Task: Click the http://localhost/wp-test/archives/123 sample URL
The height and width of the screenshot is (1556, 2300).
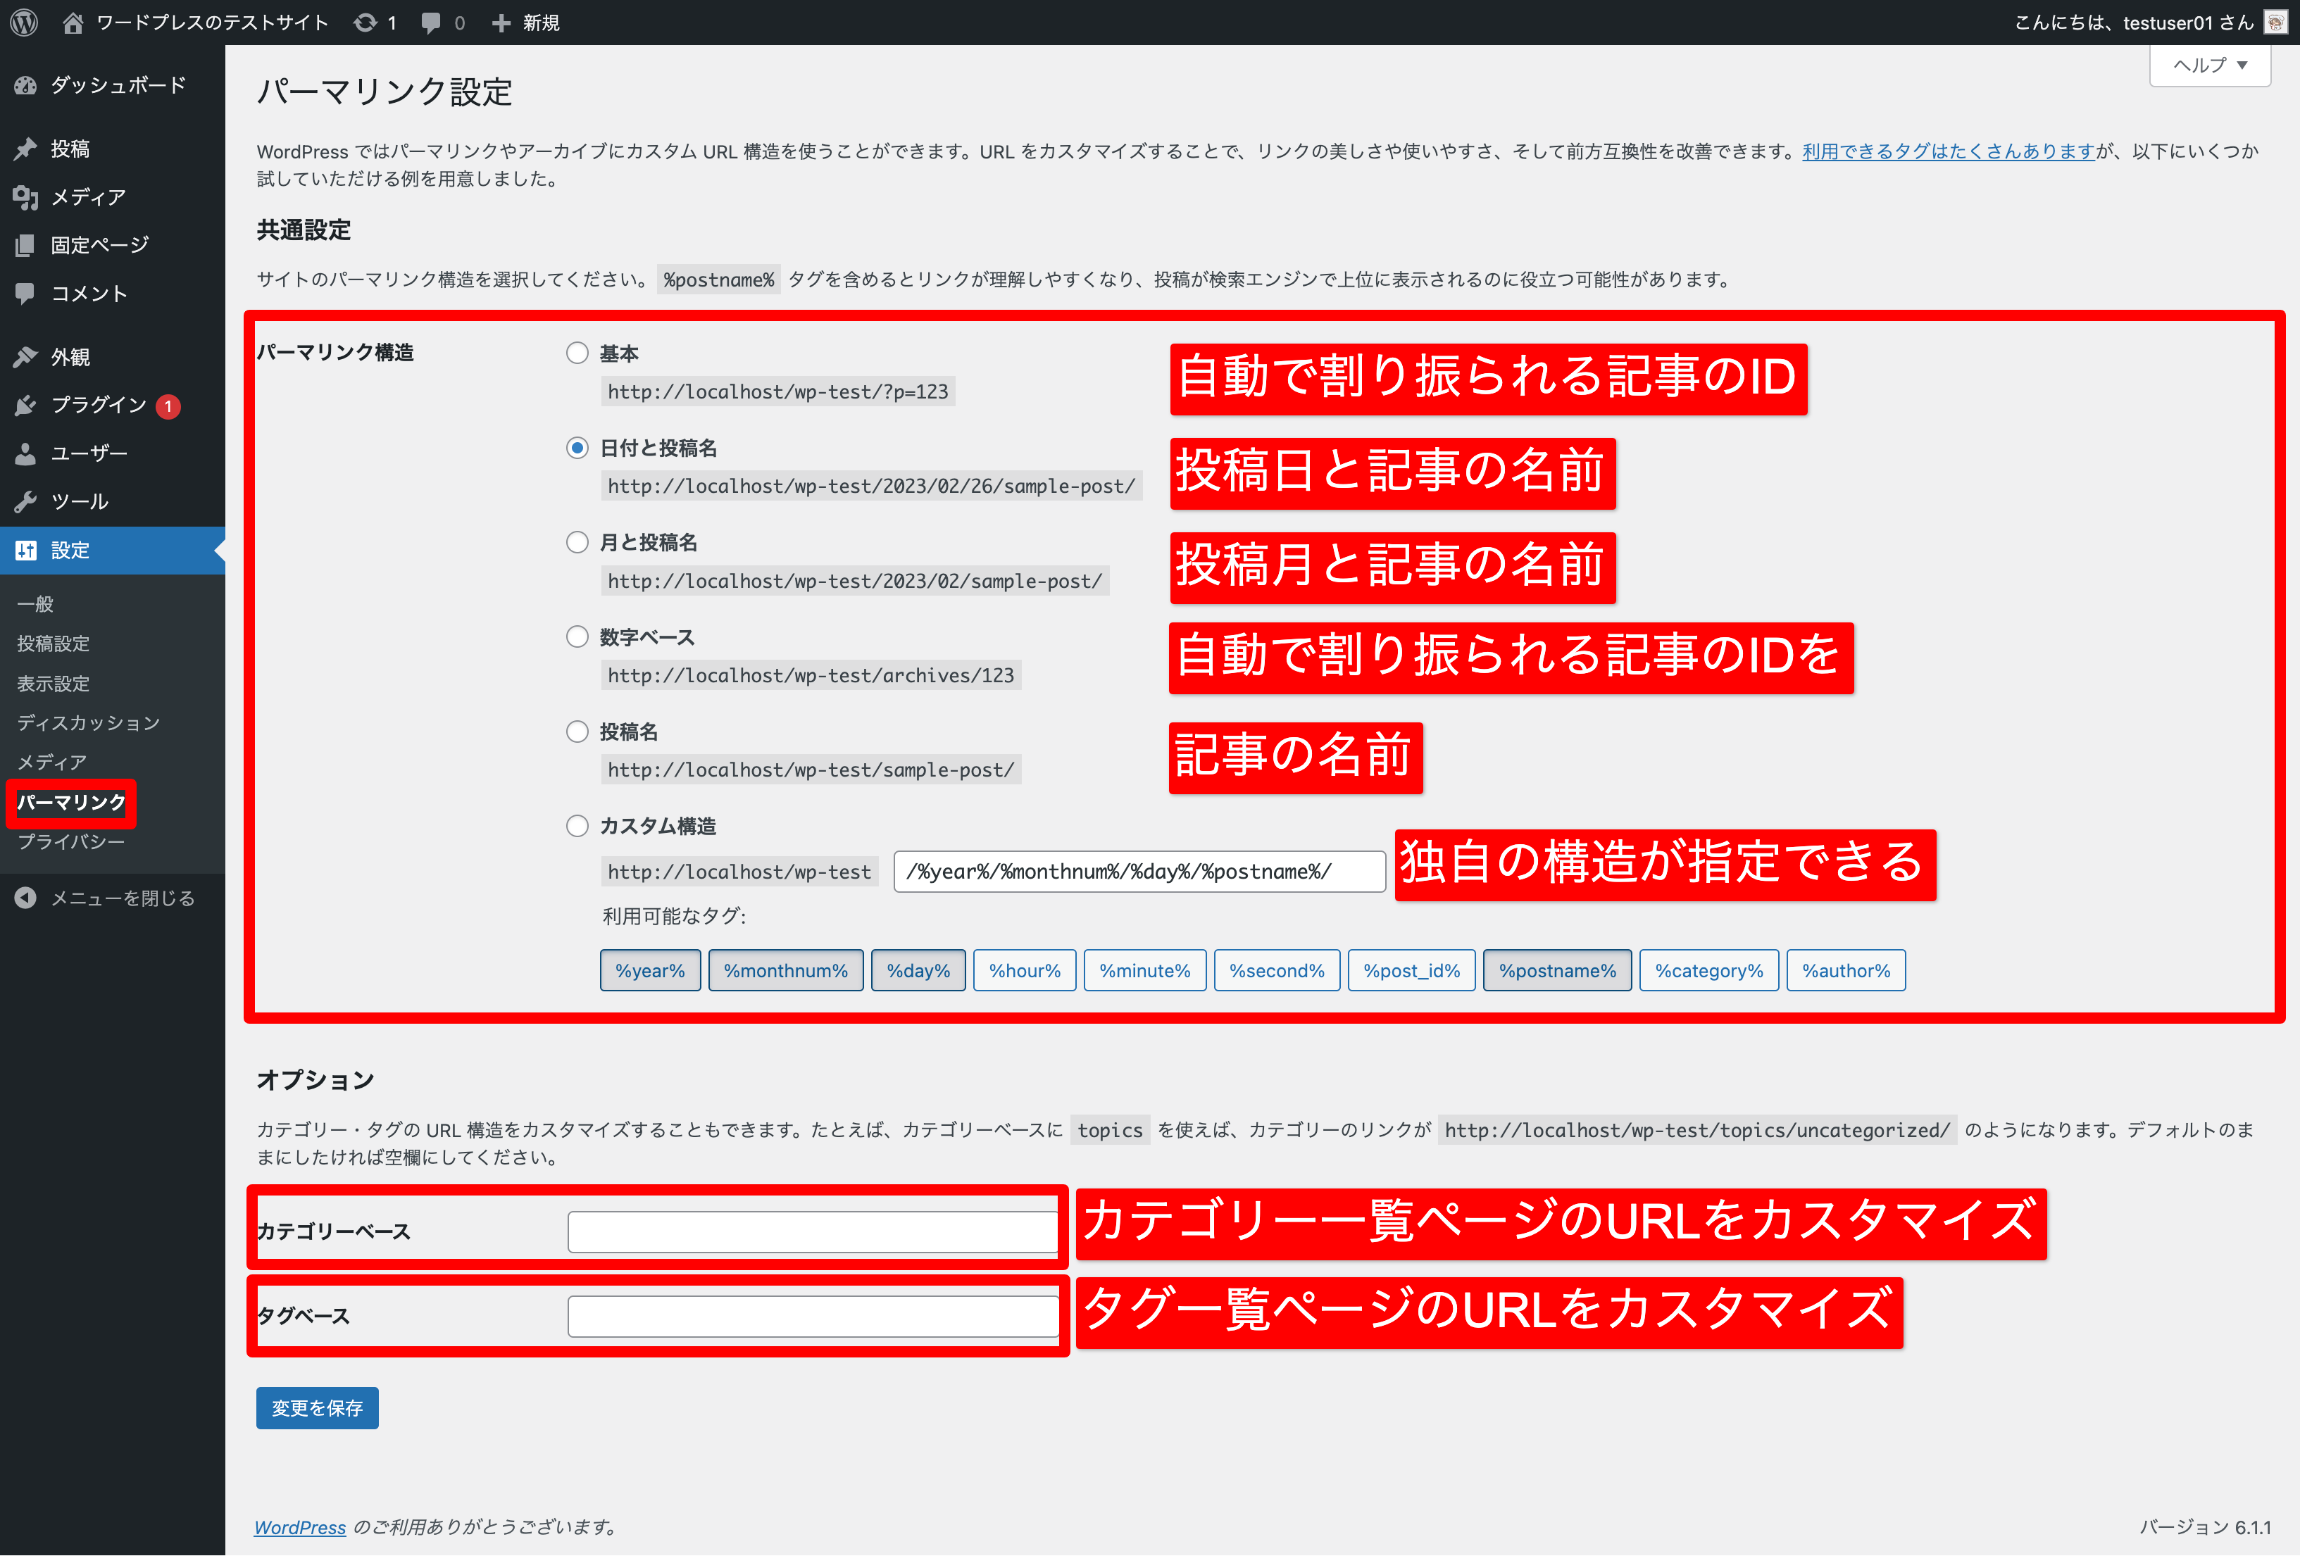Action: coord(811,676)
